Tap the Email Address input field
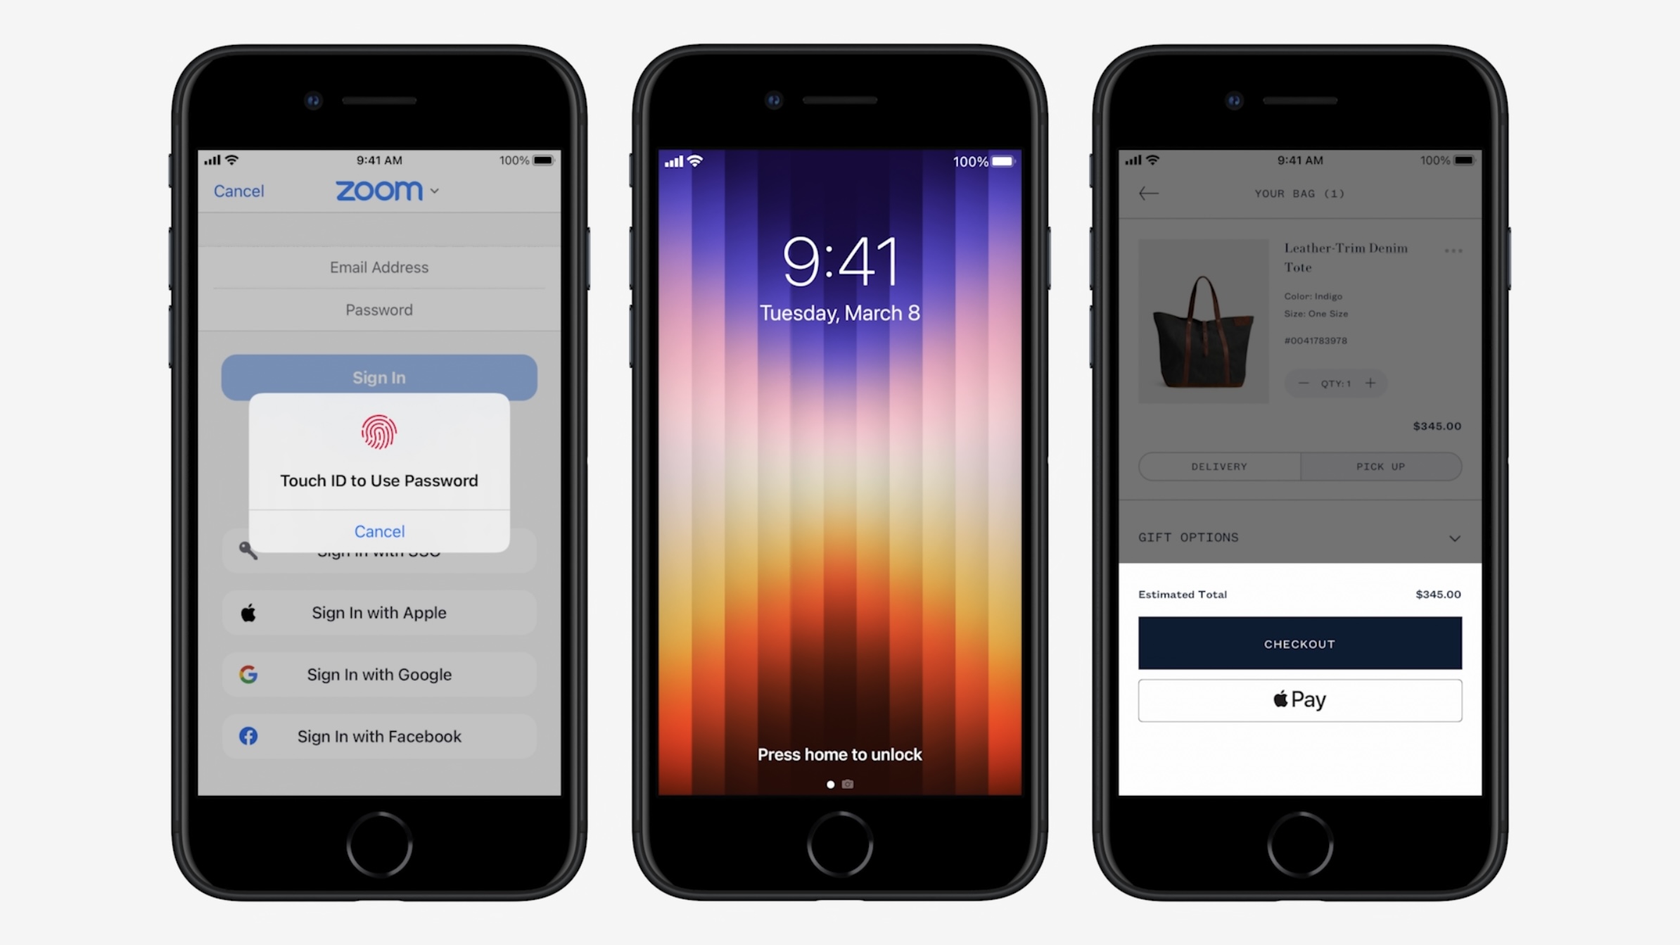This screenshot has width=1680, height=945. (378, 267)
